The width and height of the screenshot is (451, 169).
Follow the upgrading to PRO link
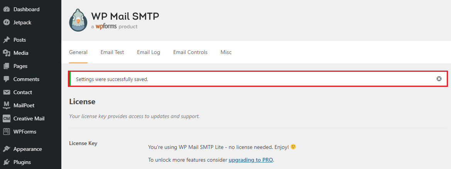click(x=251, y=160)
